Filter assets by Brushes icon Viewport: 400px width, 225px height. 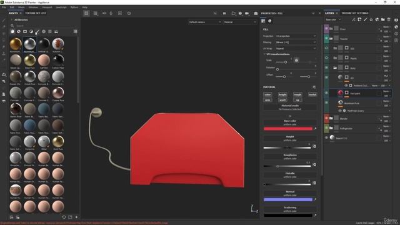(37, 32)
